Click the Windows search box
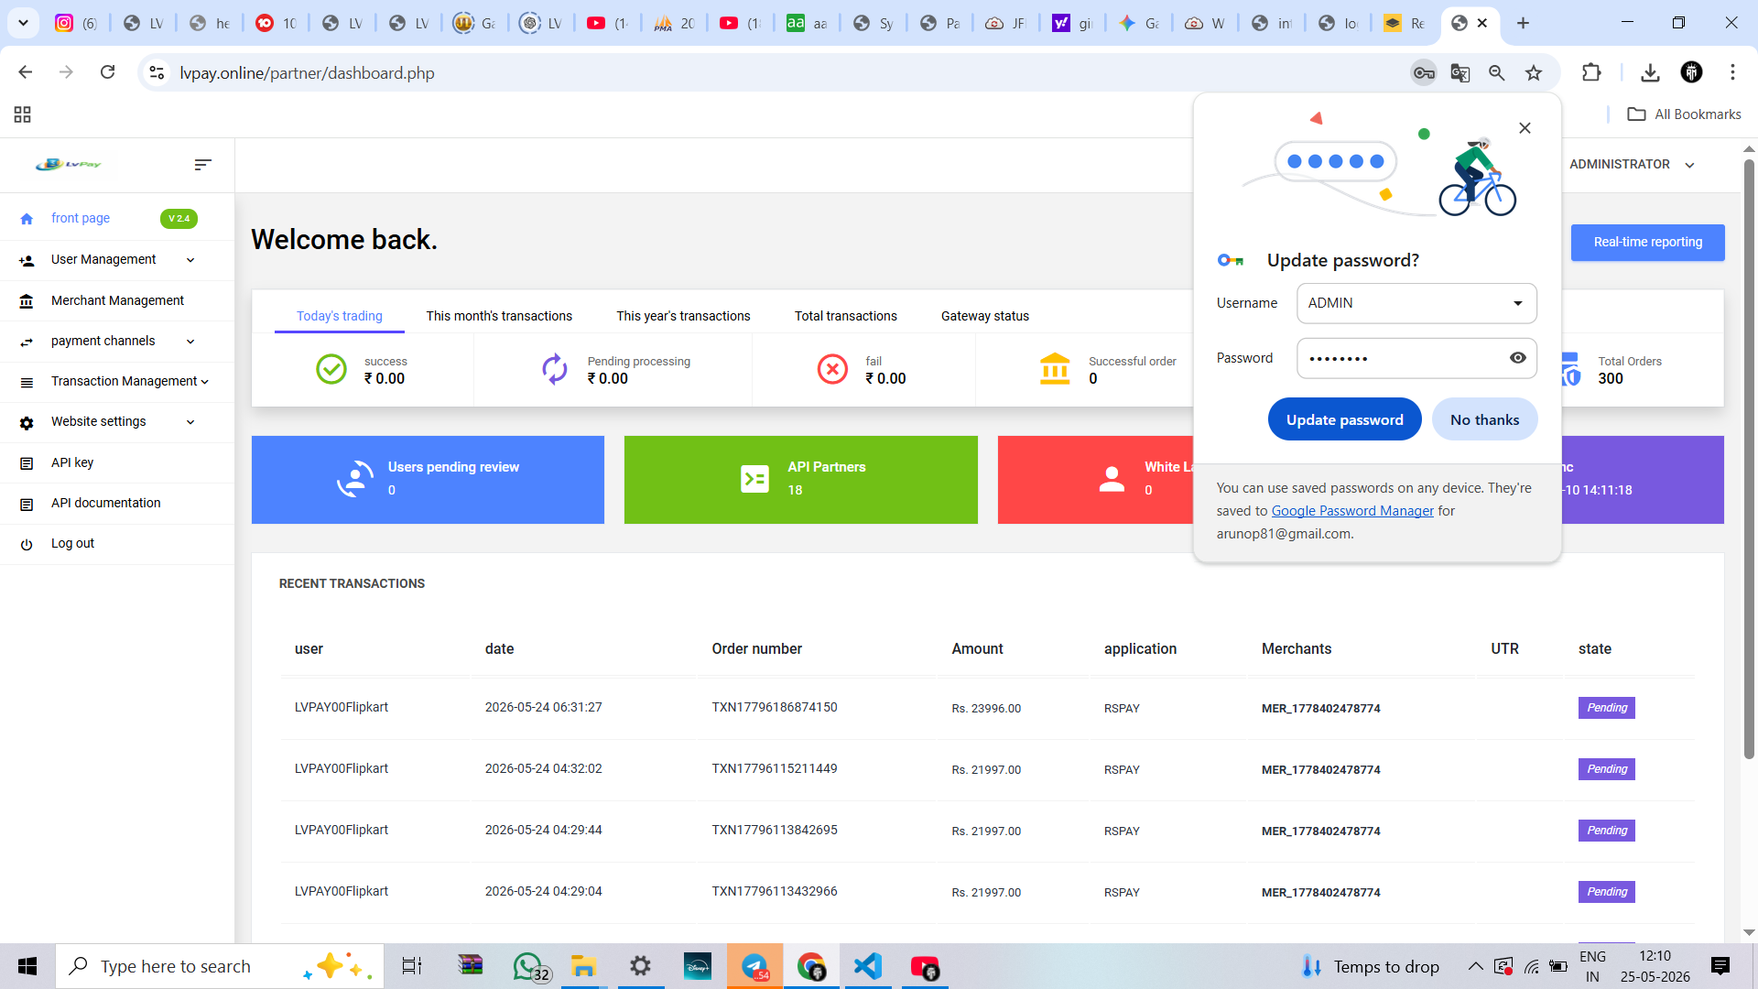This screenshot has height=989, width=1758. point(220,967)
